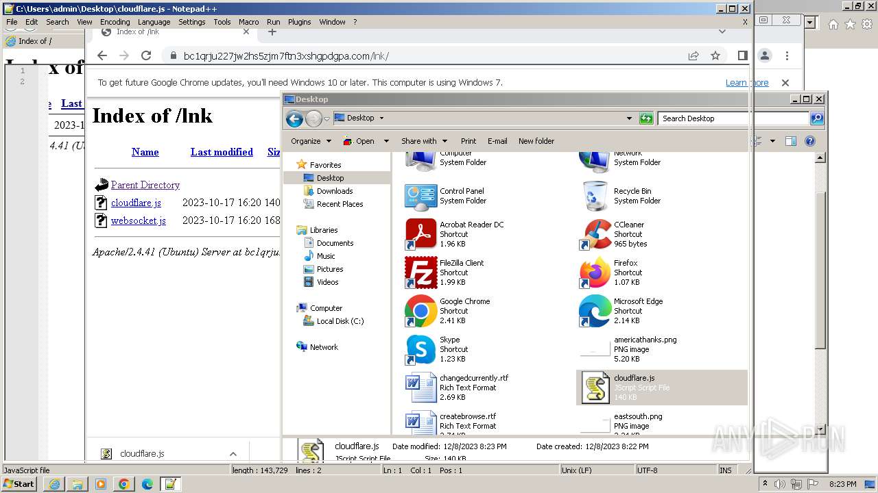
Task: Open the Notepad++ Encoding menu
Action: click(115, 22)
